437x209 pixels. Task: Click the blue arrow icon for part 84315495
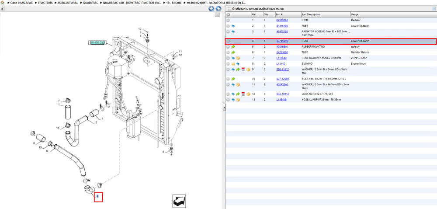233,26
